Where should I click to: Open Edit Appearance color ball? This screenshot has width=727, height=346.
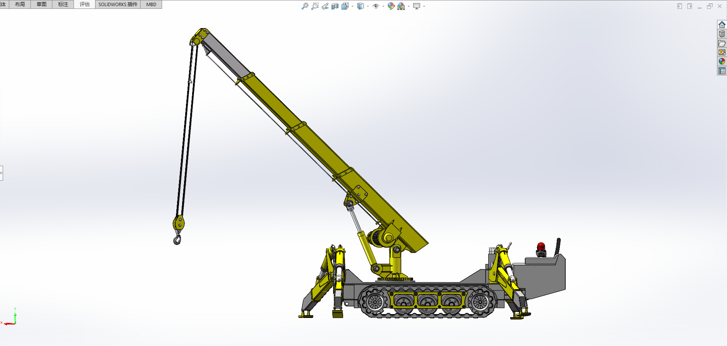391,6
